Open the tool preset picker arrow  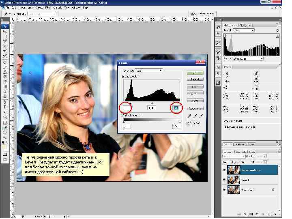[x=10, y=14]
